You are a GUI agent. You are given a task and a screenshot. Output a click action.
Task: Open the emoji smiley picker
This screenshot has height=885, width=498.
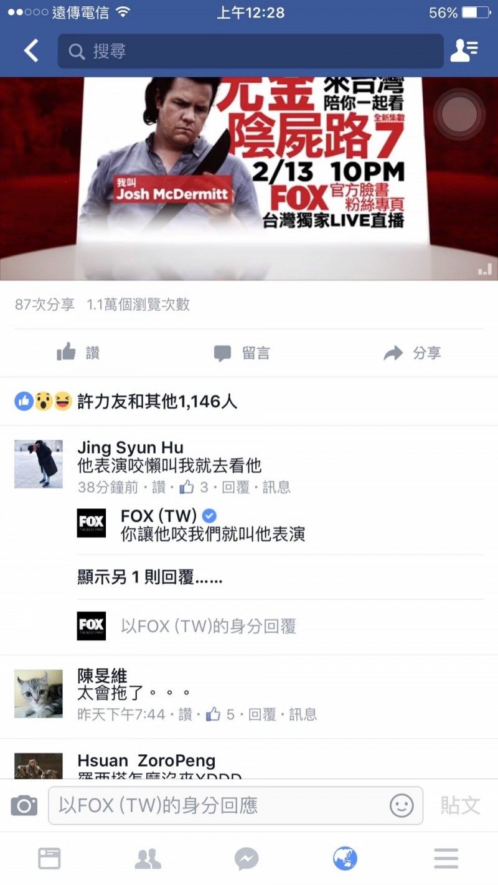[402, 806]
